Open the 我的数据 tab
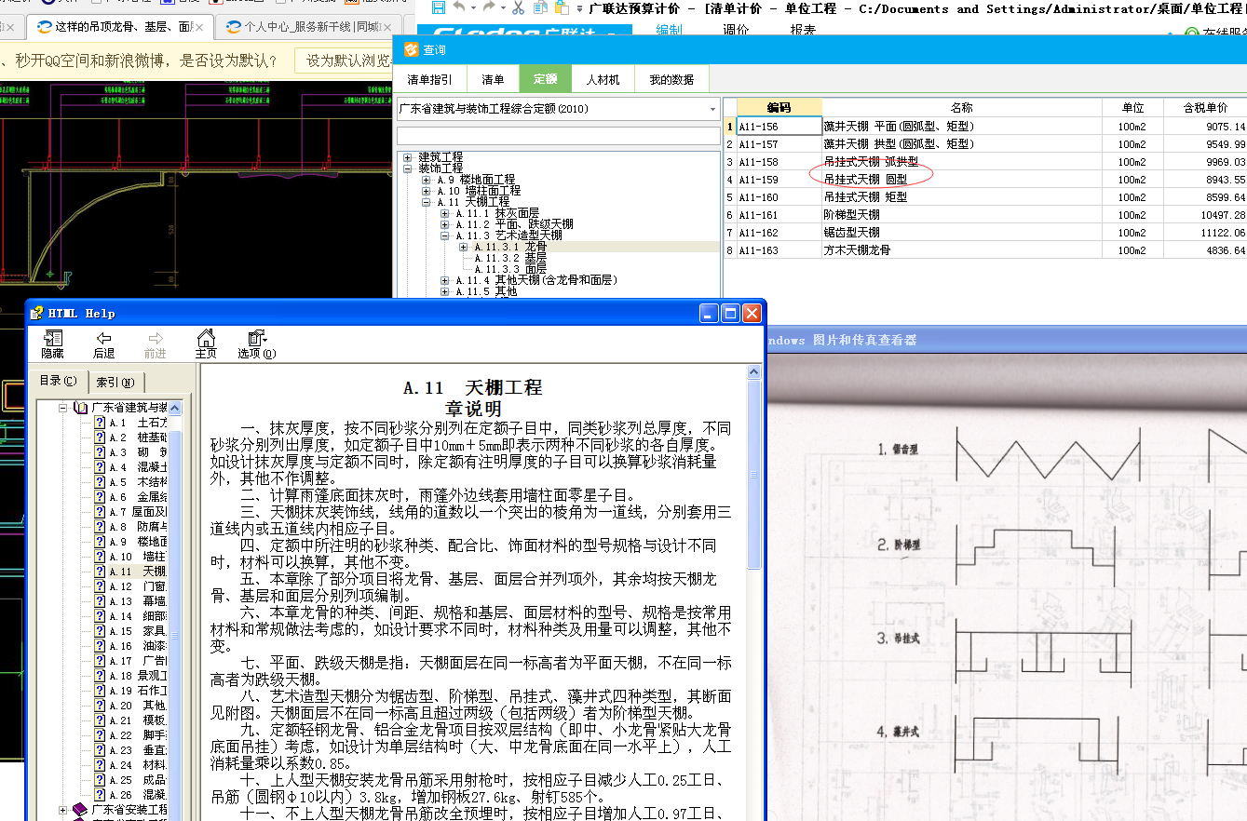 (671, 80)
